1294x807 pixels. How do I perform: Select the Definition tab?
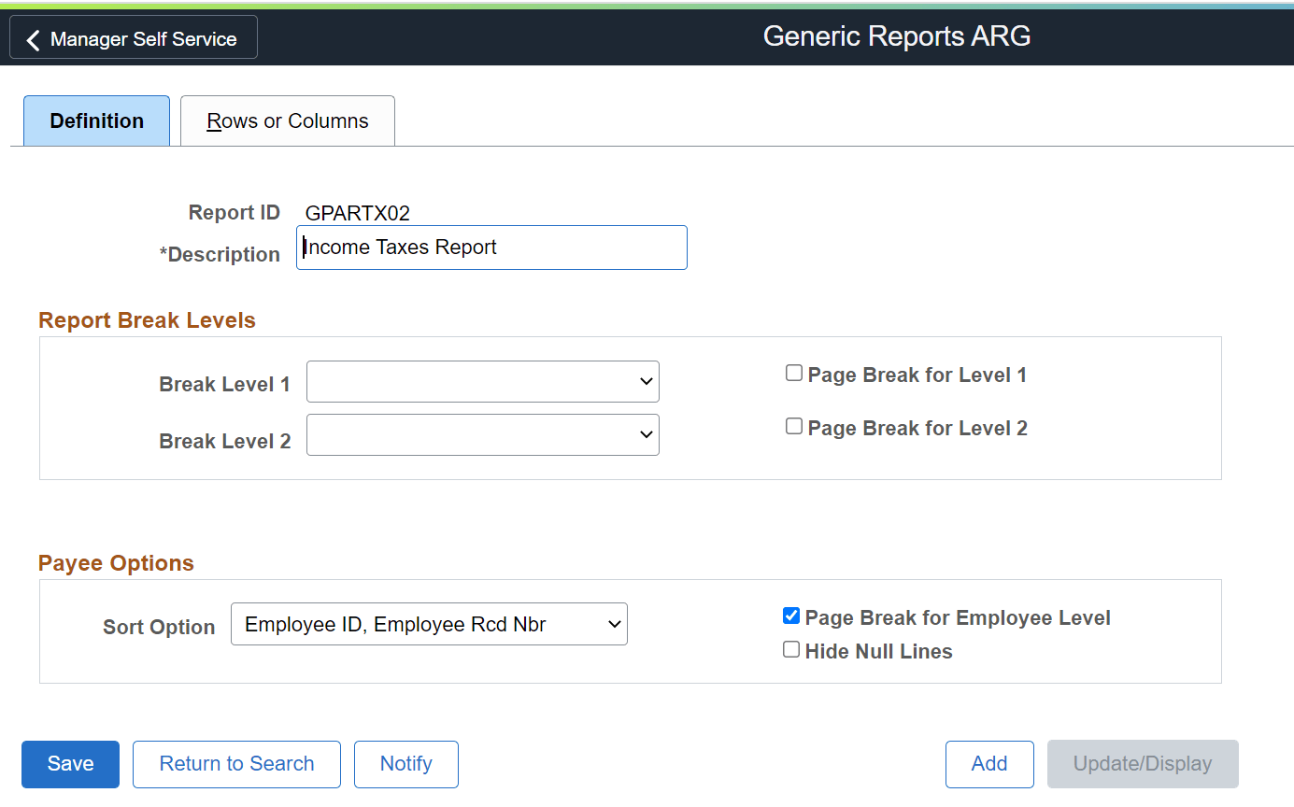(96, 120)
